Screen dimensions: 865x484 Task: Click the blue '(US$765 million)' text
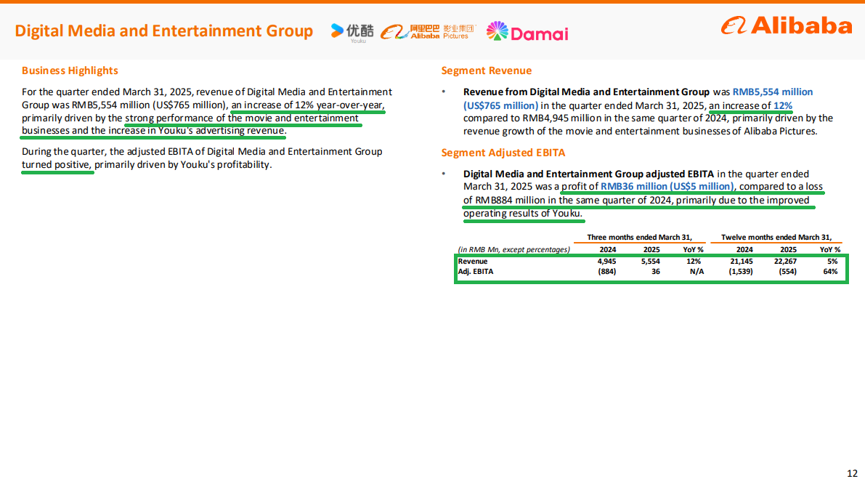click(501, 105)
